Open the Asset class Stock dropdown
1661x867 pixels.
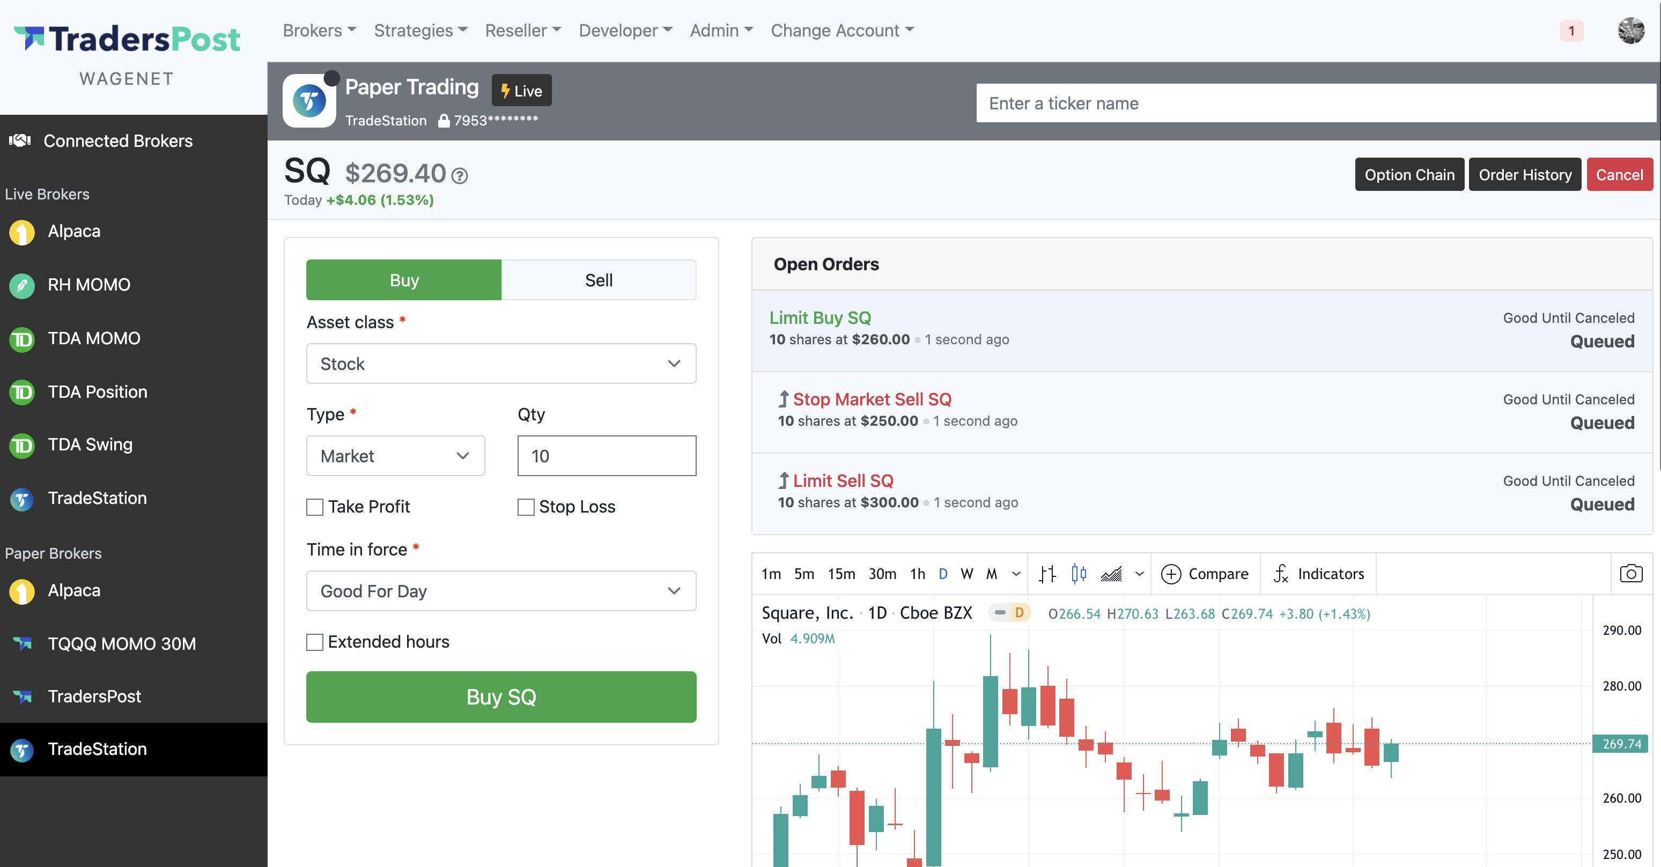(501, 364)
